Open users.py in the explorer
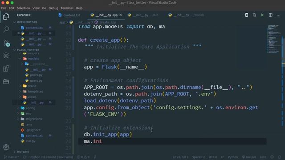This screenshot has width=285, height=160. coord(36,80)
